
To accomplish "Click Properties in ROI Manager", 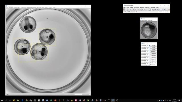I will coord(154,57).
